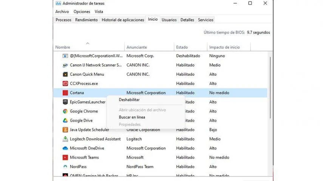Click the Google Drive startup icon
This screenshot has width=323, height=181.
coord(65,121)
